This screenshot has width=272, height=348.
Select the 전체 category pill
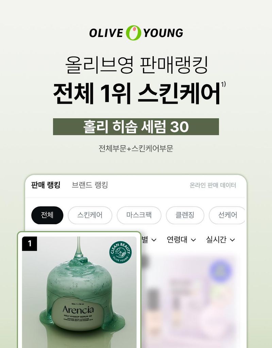pyautogui.click(x=47, y=215)
